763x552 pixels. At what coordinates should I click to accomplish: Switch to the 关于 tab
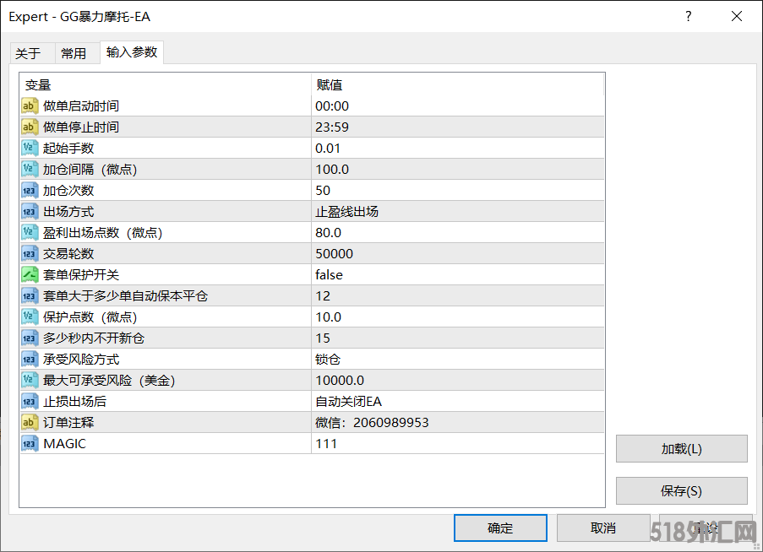(x=28, y=53)
